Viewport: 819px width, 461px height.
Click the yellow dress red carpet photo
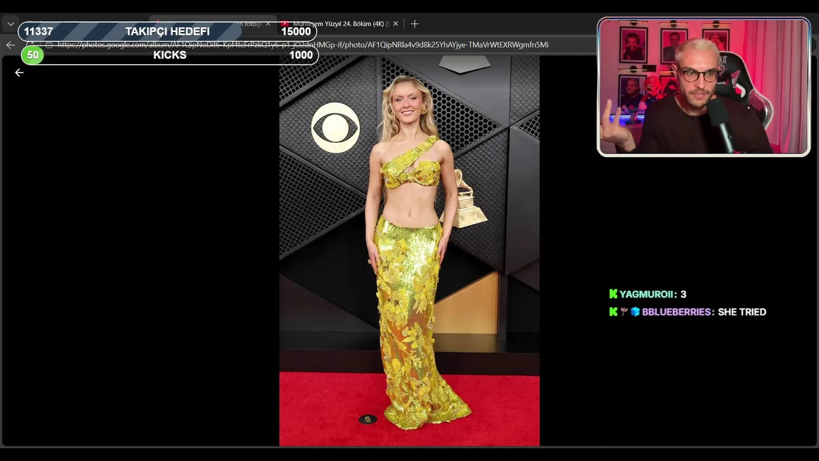tap(409, 250)
